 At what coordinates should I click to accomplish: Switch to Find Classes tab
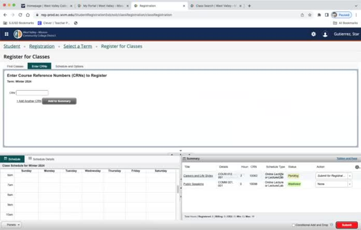click(x=15, y=66)
